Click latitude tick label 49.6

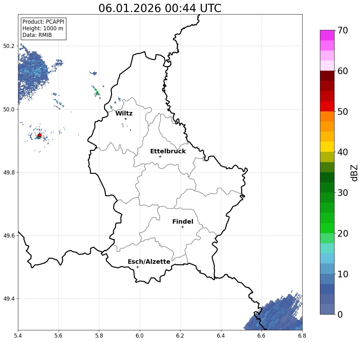[9, 236]
